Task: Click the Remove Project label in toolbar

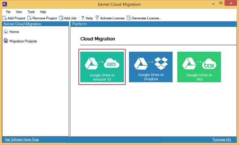Action: tap(44, 18)
